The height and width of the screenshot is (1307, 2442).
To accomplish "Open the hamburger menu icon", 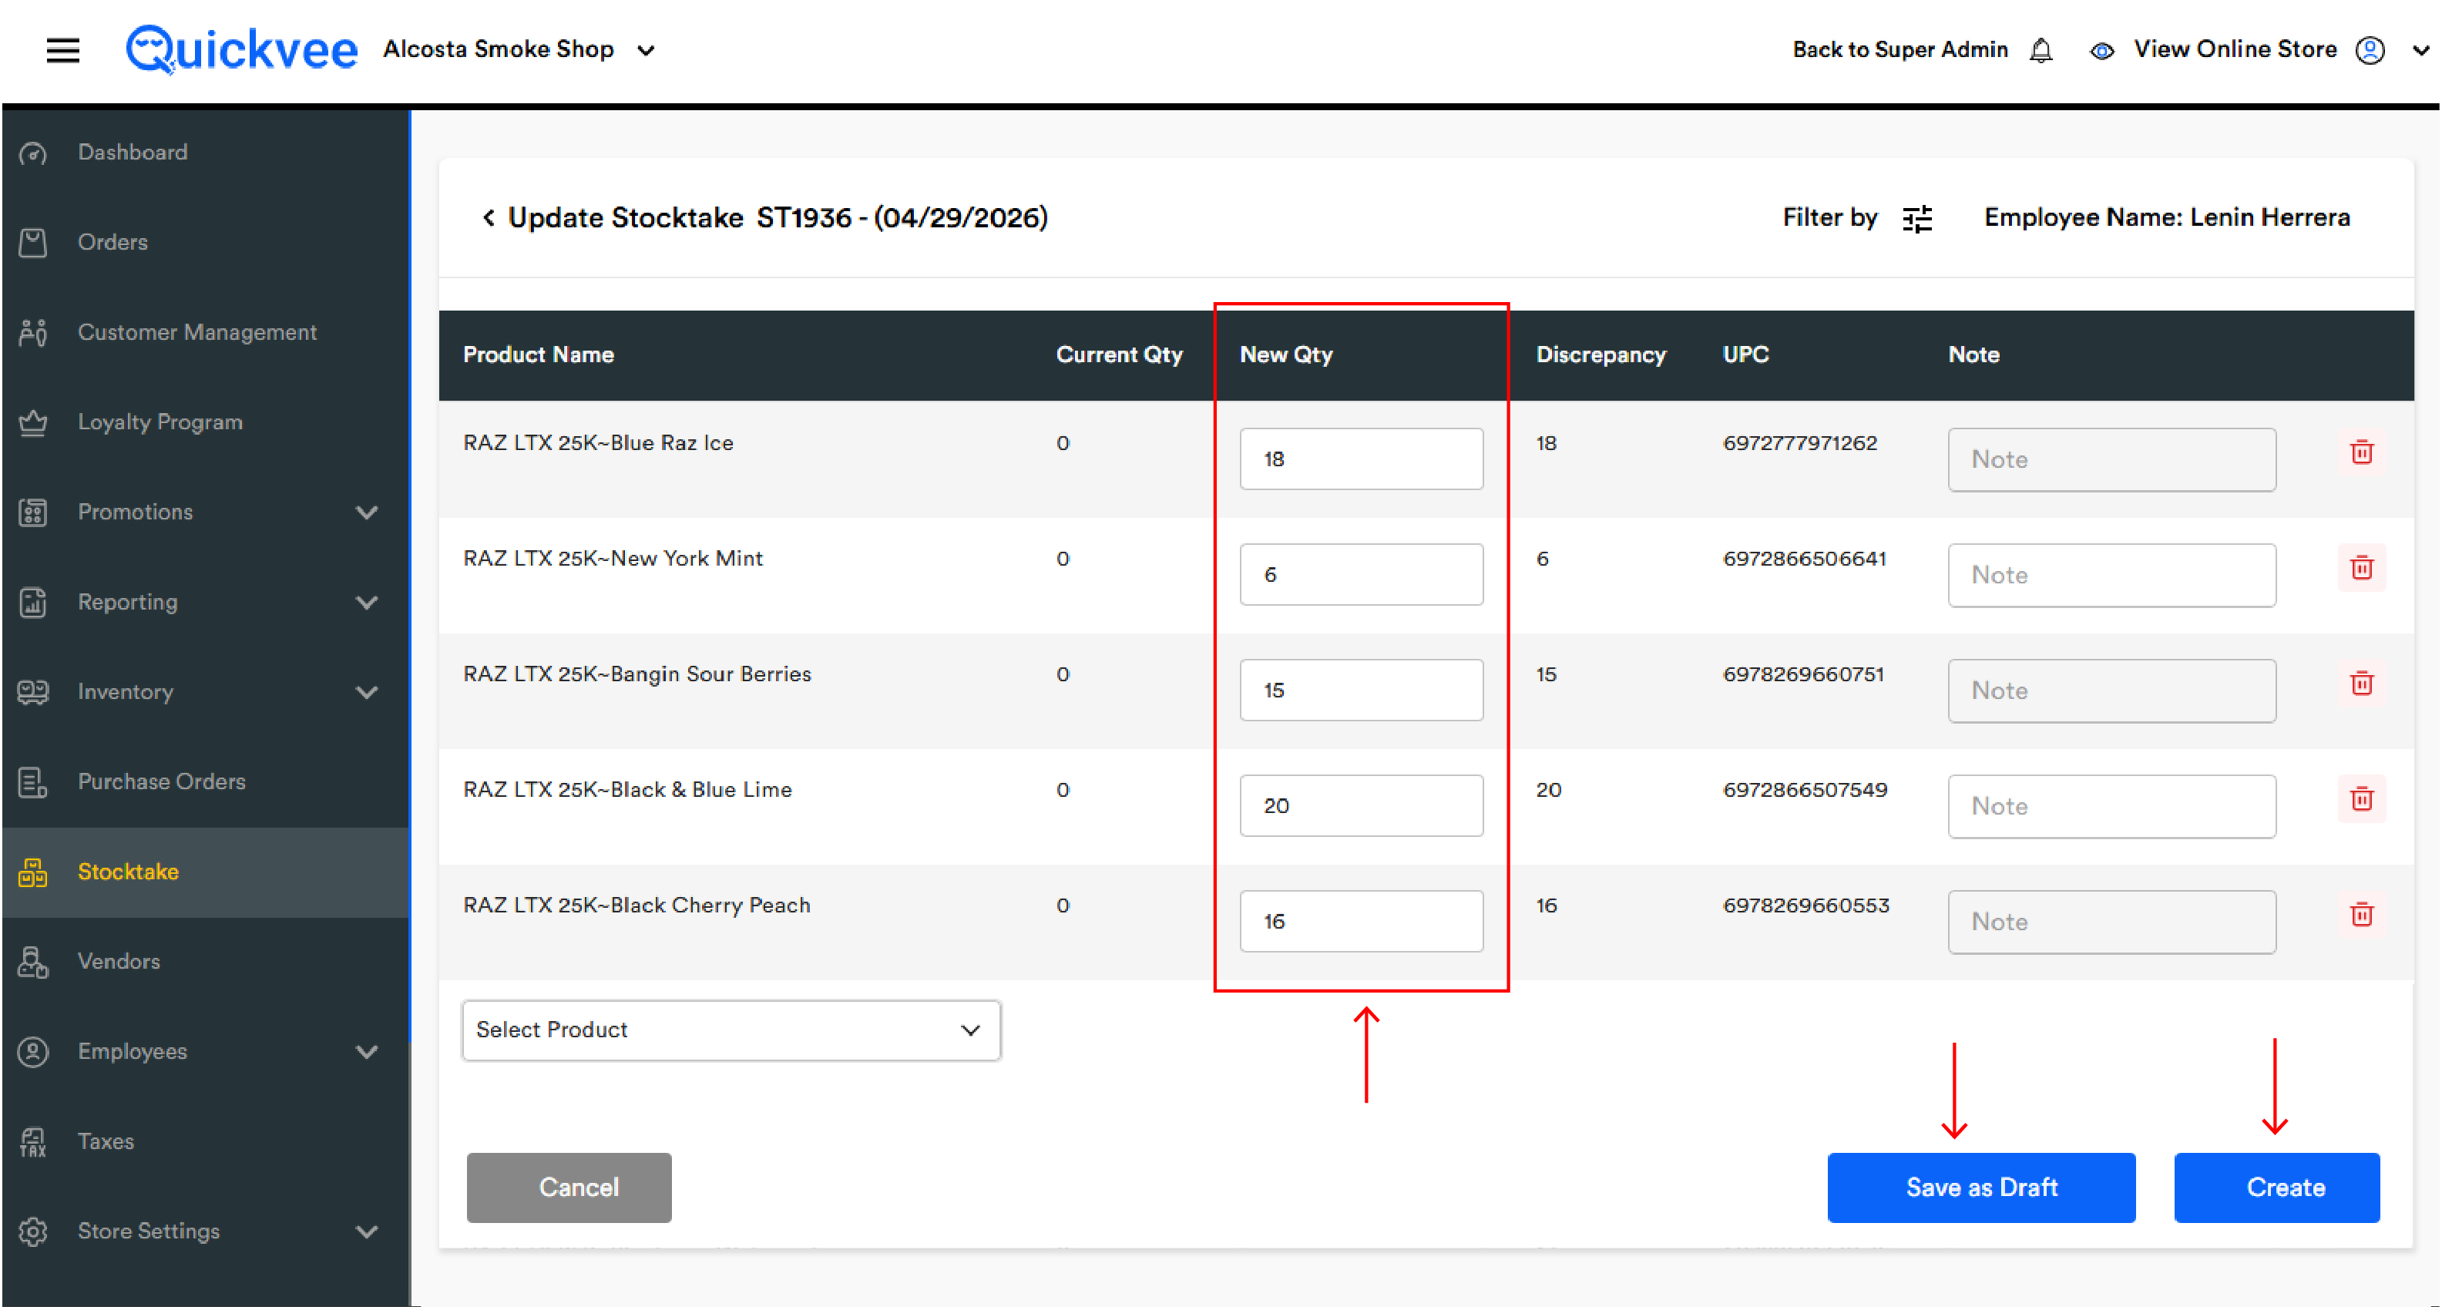I will [62, 49].
